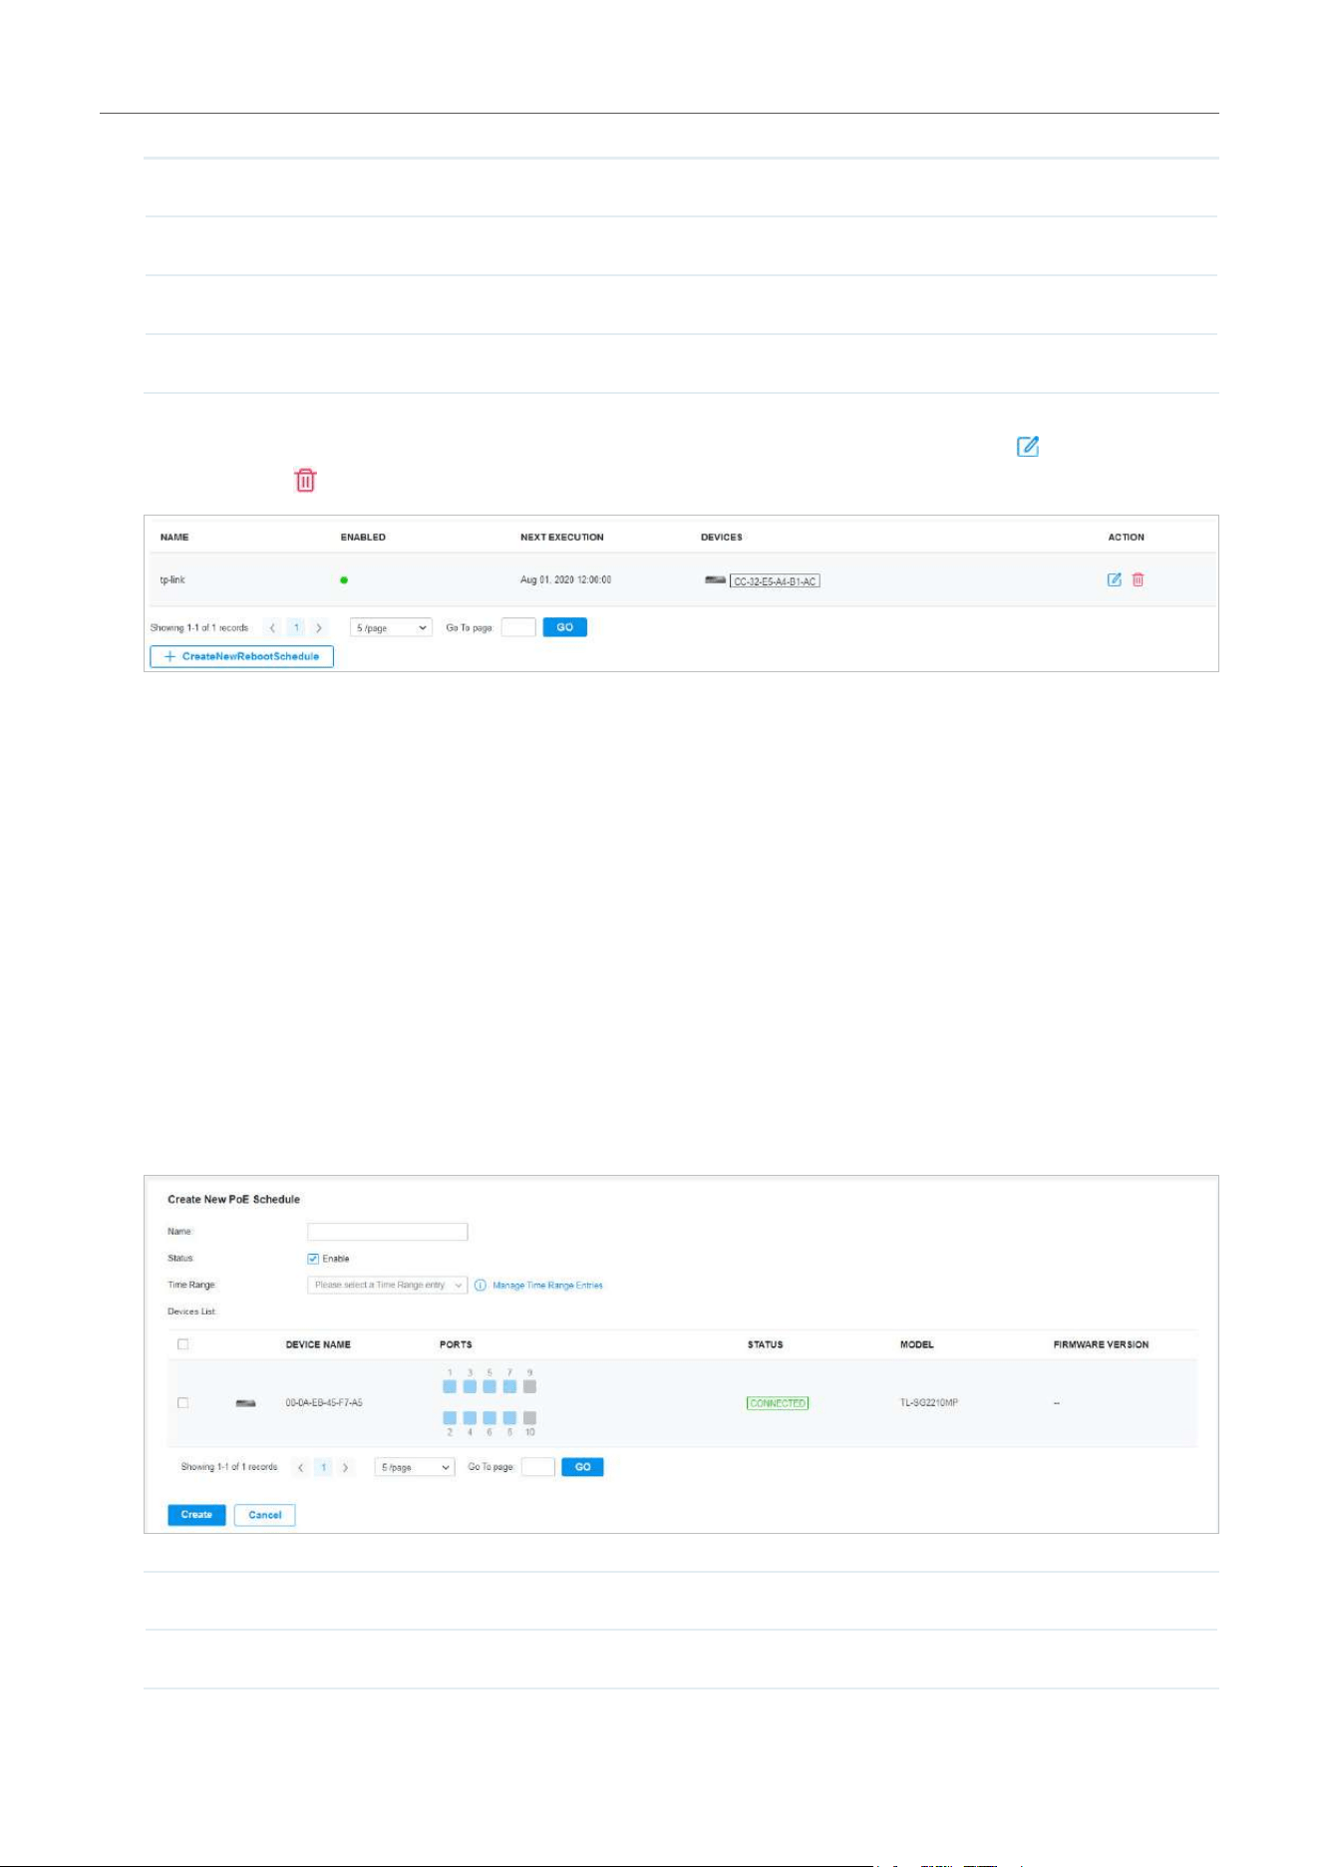Edit the tp-link reboot schedule entry
The image size is (1320, 1867).
point(1115,579)
